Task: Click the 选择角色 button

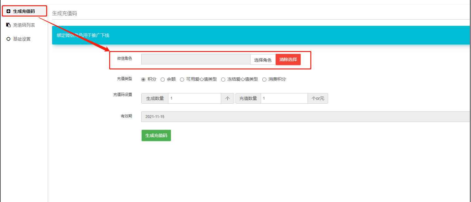Action: coord(263,60)
